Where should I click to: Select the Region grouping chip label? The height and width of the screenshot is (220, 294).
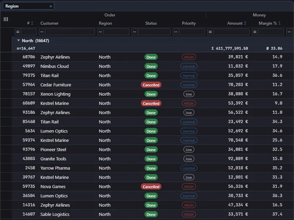click(x=12, y=6)
